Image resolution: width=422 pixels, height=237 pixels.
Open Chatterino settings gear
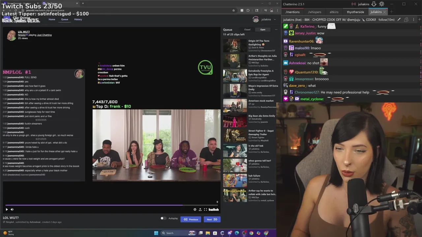coord(381,4)
